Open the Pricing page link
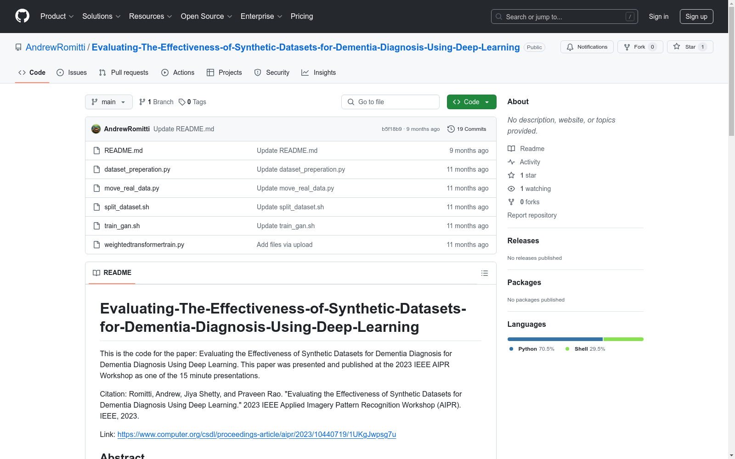The width and height of the screenshot is (735, 459). pyautogui.click(x=302, y=16)
